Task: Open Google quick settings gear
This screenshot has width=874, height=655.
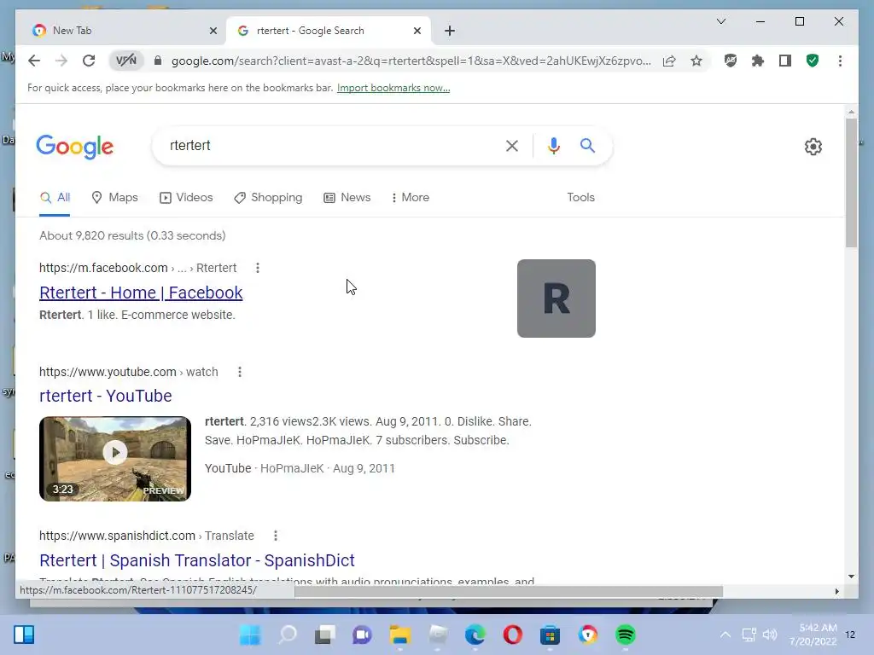Action: 813,147
